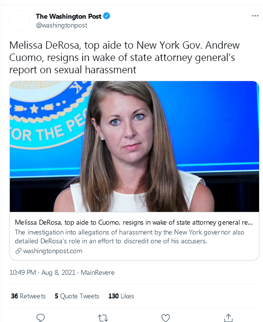Open The Washington Post account name
Image resolution: width=263 pixels, height=322 pixels.
coord(68,16)
